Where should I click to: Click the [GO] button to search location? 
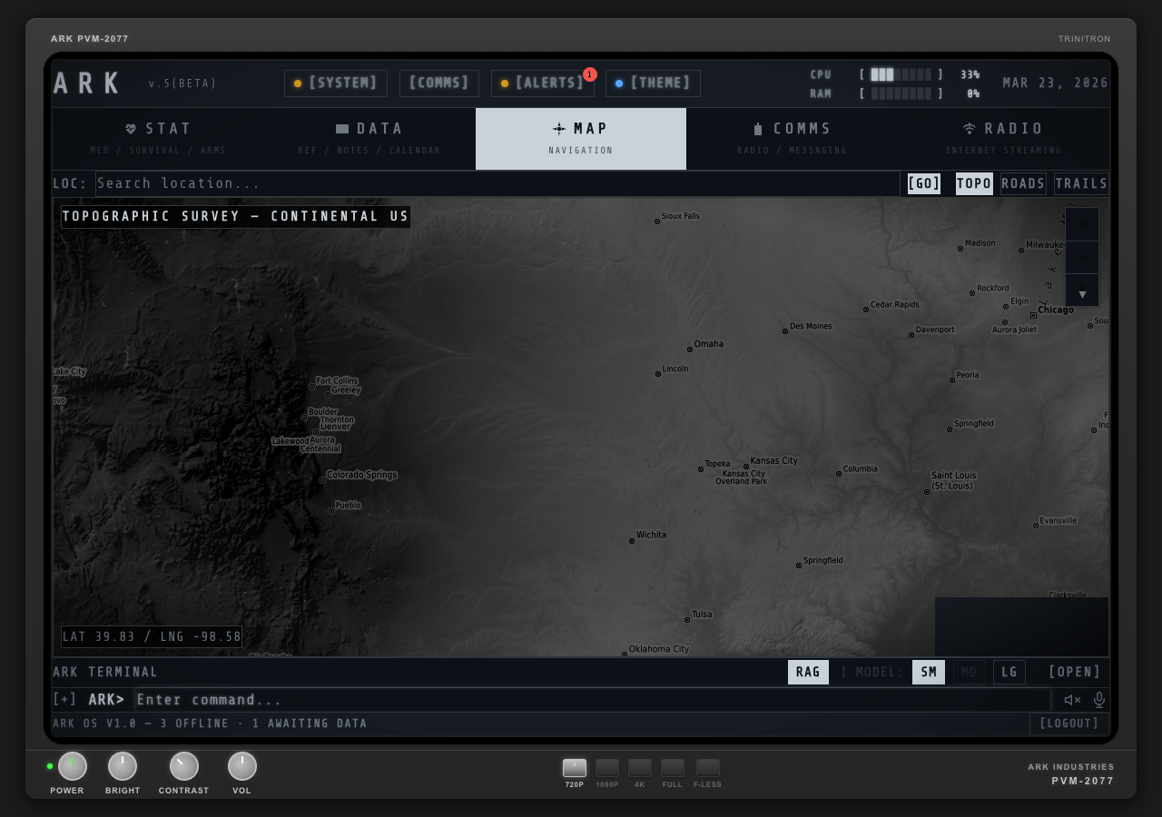923,183
